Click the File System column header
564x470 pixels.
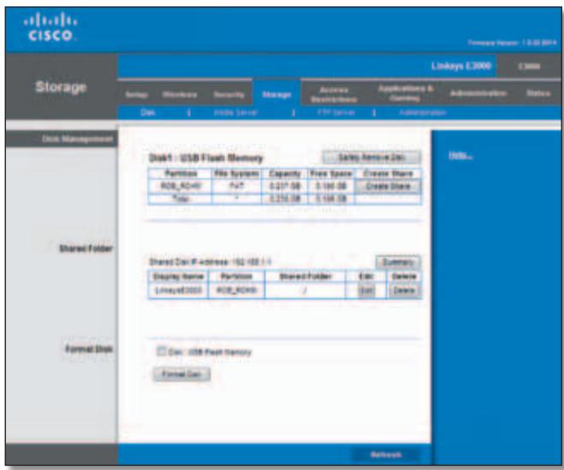236,174
